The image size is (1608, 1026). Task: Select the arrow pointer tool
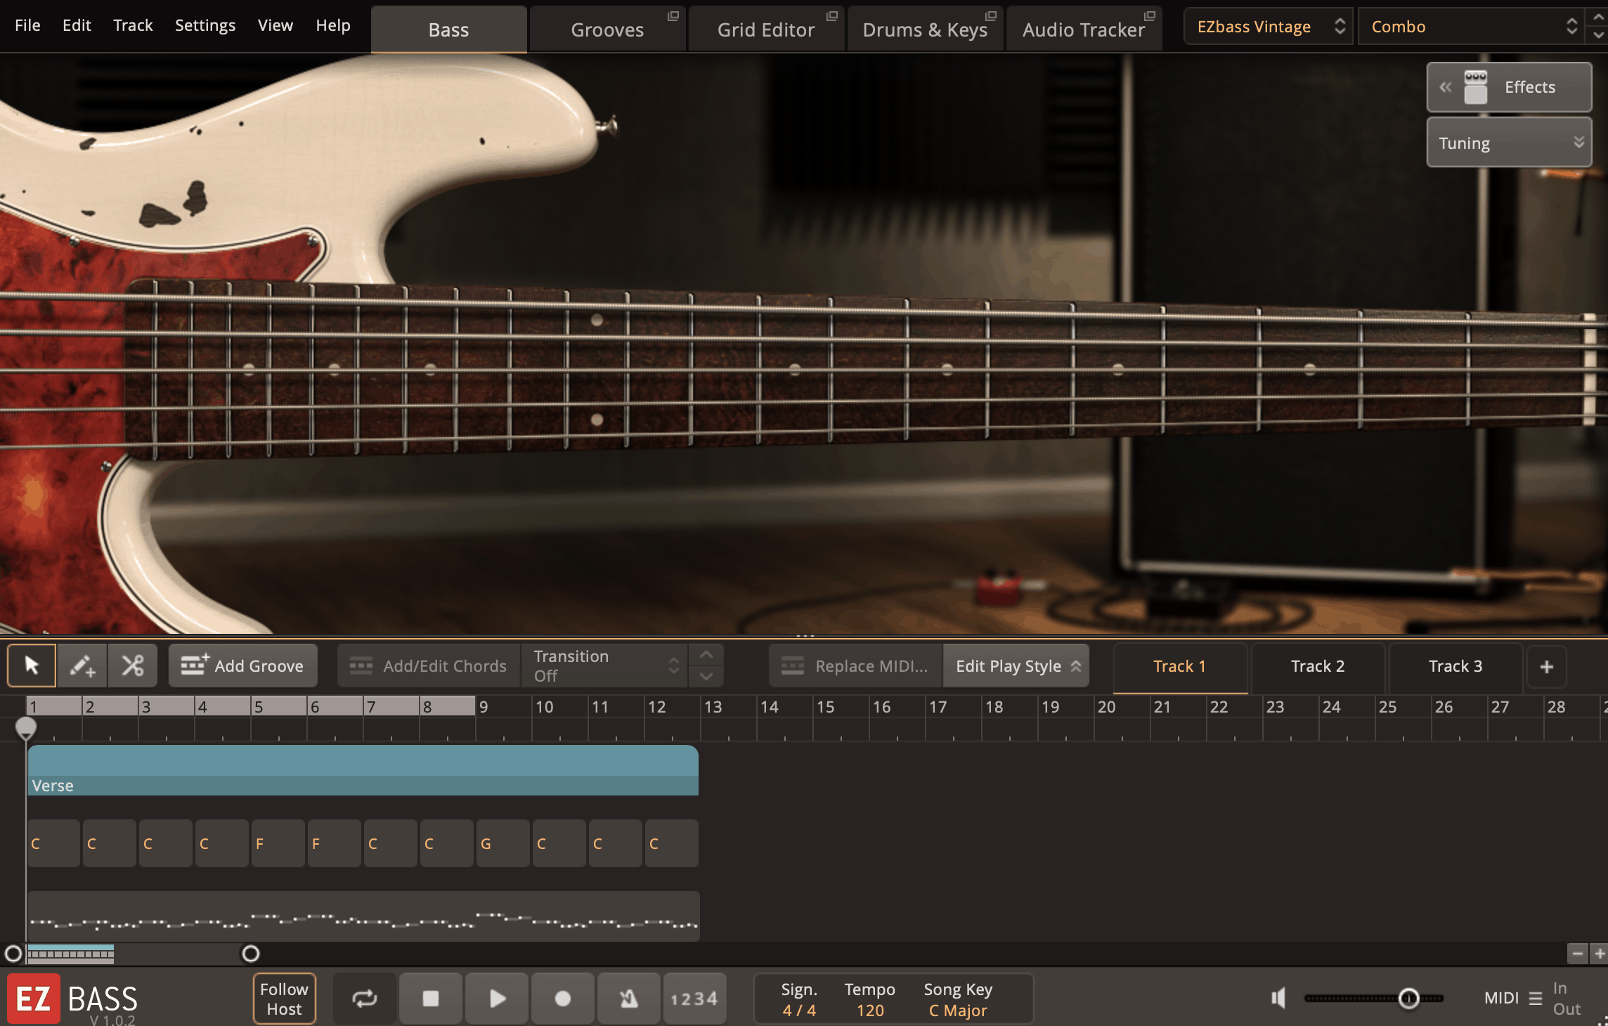click(32, 665)
